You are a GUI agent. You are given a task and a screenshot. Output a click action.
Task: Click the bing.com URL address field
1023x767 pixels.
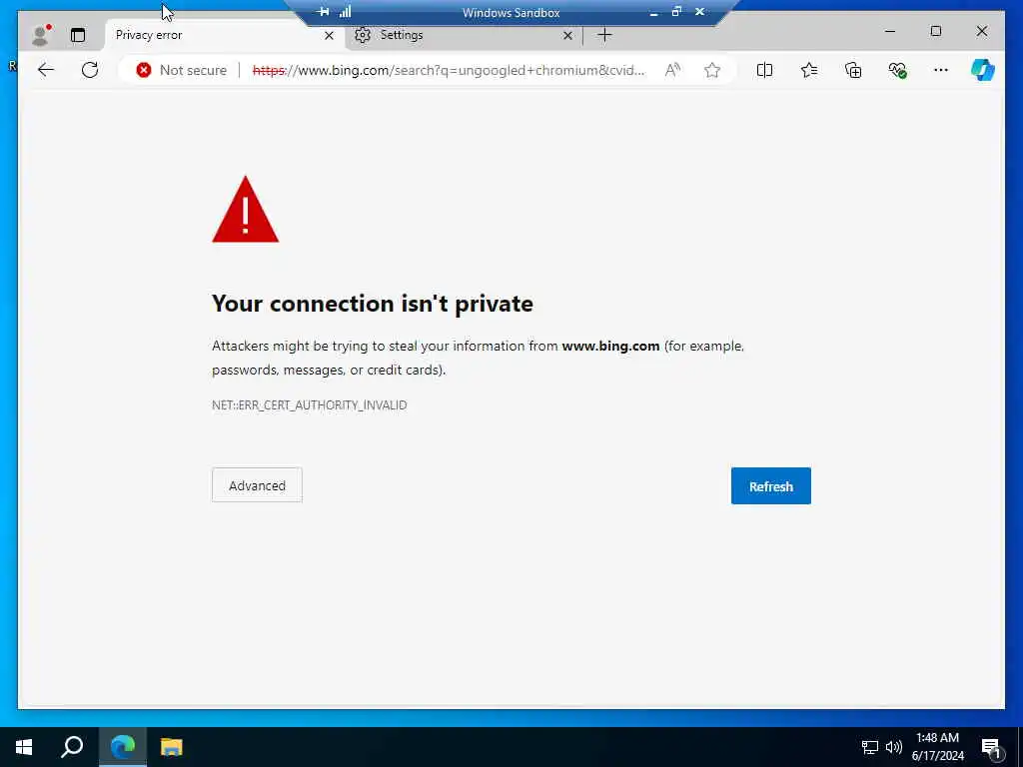pos(449,70)
